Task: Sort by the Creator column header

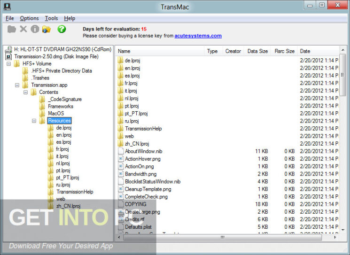Action: tap(233, 51)
